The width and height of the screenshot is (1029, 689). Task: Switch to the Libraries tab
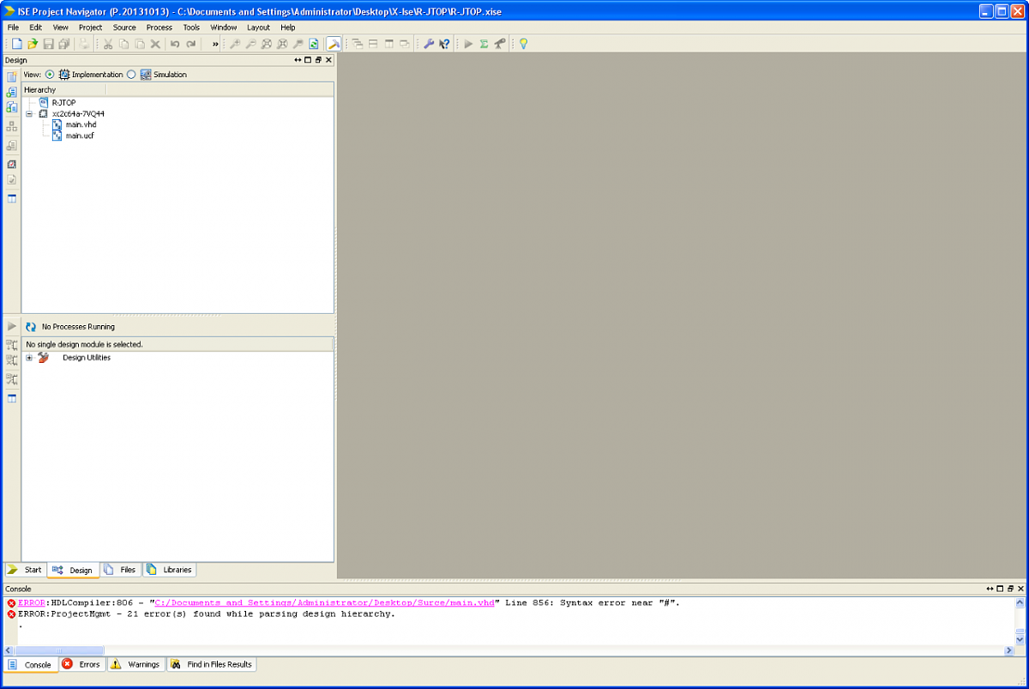(170, 569)
